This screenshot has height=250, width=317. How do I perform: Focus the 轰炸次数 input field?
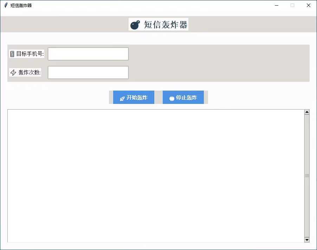(88, 73)
